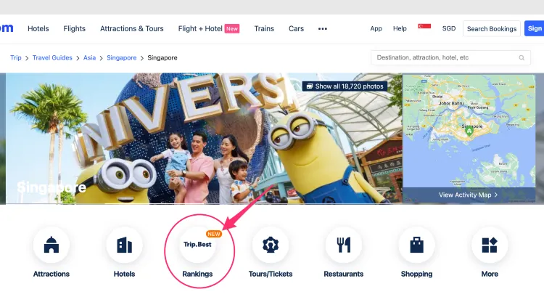Open the App link
This screenshot has height=305, width=544.
click(x=376, y=28)
